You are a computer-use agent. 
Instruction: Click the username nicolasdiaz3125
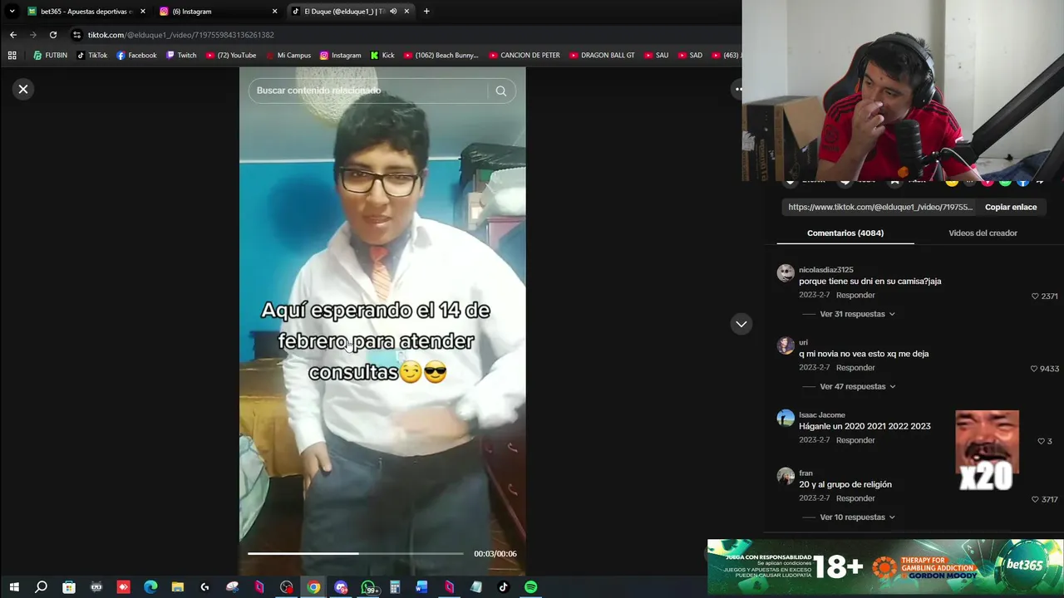point(826,270)
